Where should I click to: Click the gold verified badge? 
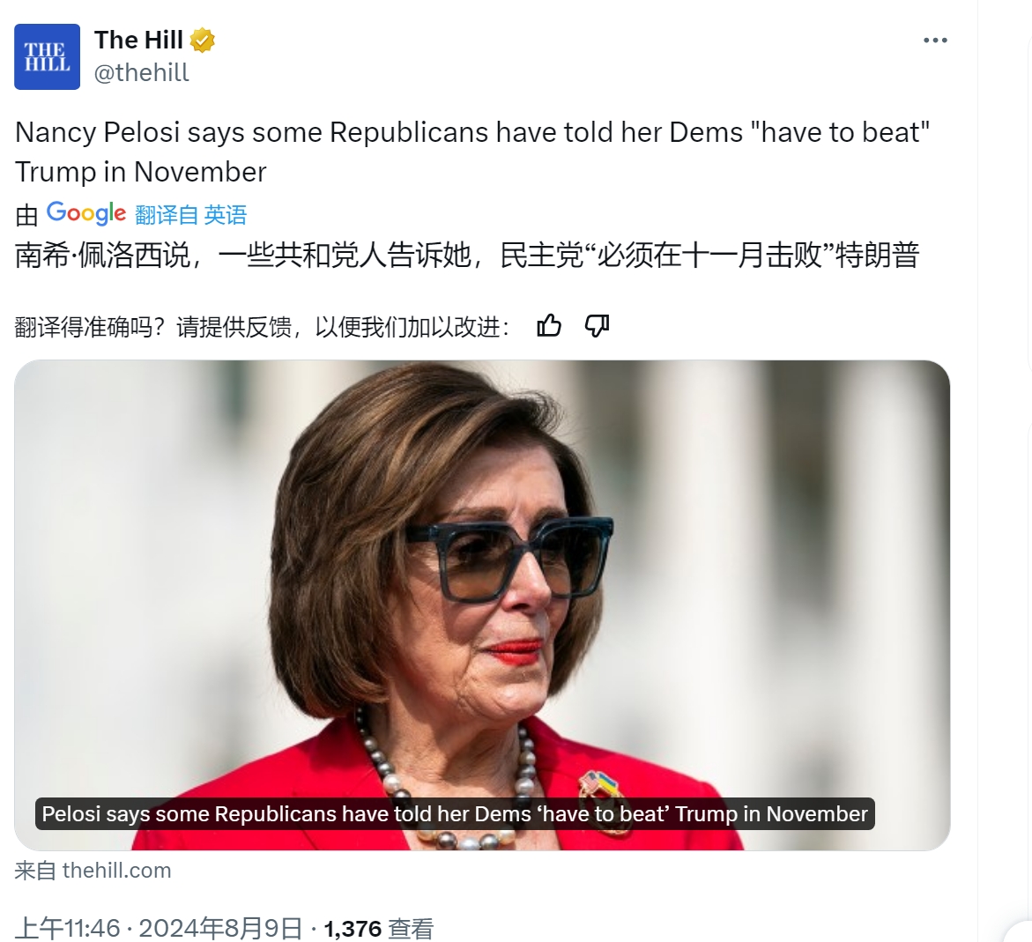click(x=202, y=41)
